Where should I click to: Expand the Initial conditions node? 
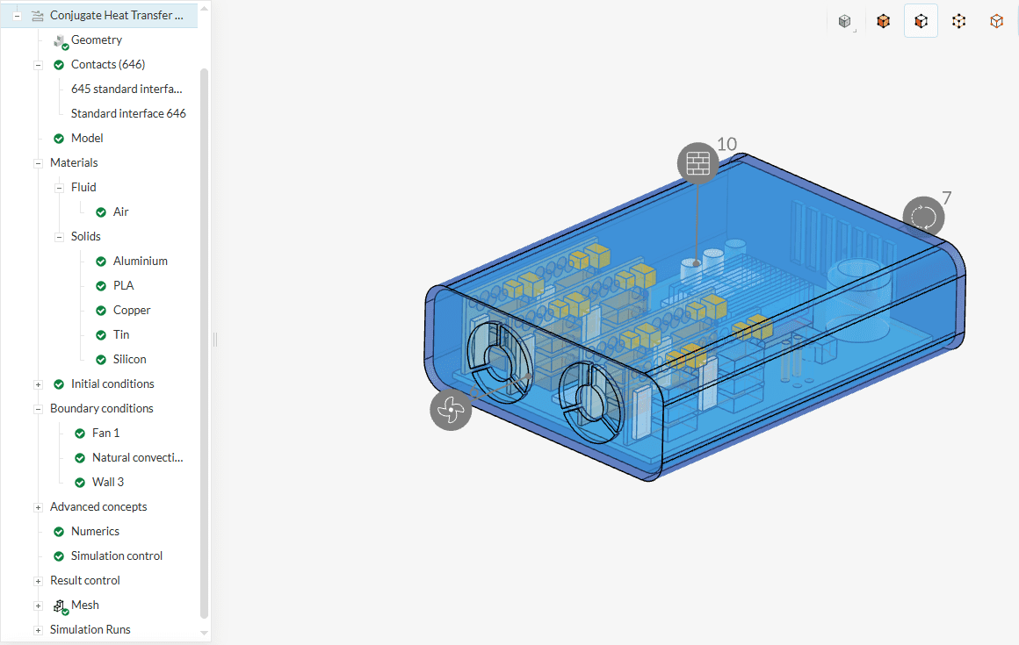38,384
